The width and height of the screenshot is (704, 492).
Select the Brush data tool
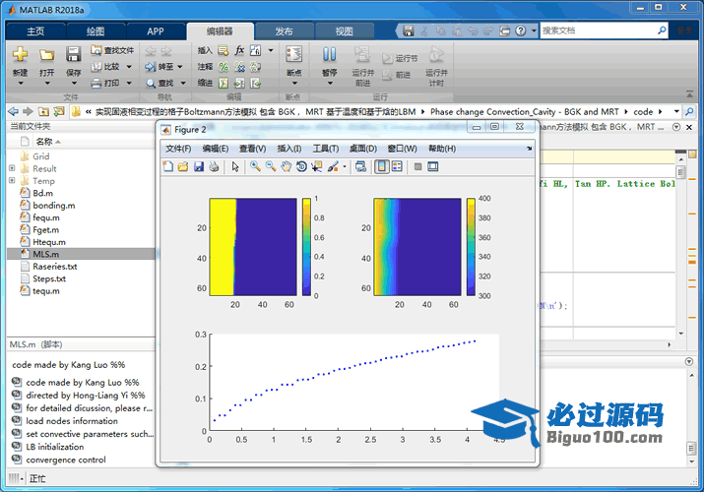click(x=333, y=167)
